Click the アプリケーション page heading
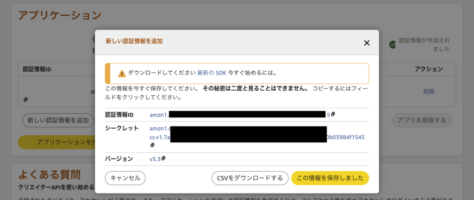The width and height of the screenshot is (474, 200). tap(60, 15)
